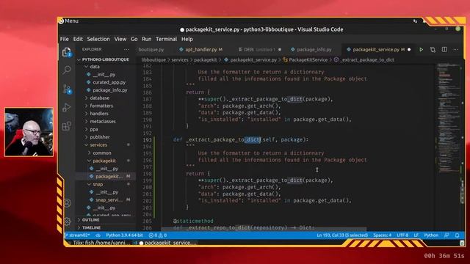Expand the TIMELINE section
The width and height of the screenshot is (470, 264).
point(91,228)
